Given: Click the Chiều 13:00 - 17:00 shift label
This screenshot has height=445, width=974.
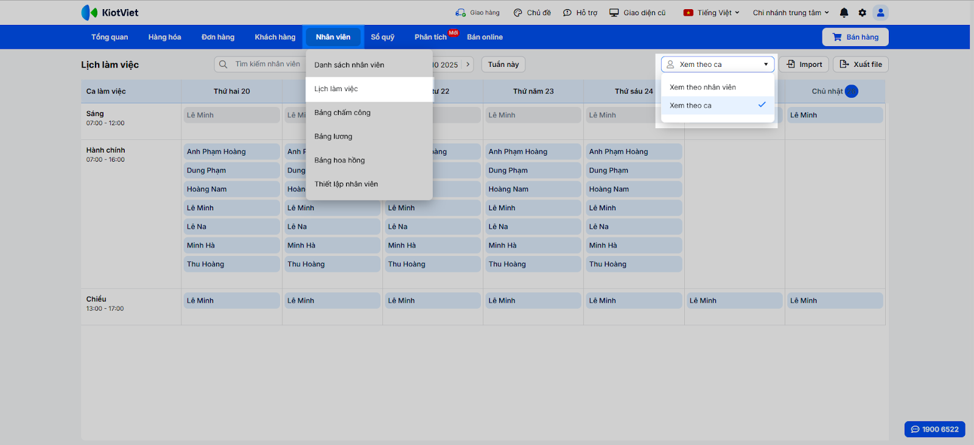Looking at the screenshot, I should tap(105, 303).
